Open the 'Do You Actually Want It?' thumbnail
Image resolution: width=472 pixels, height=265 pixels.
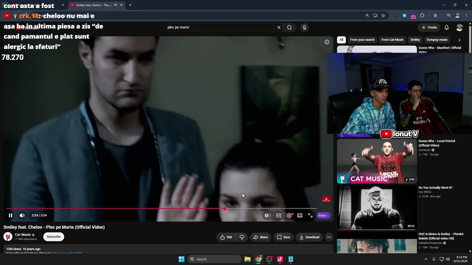(x=377, y=208)
